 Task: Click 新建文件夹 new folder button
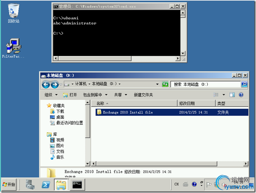pyautogui.click(x=143, y=95)
